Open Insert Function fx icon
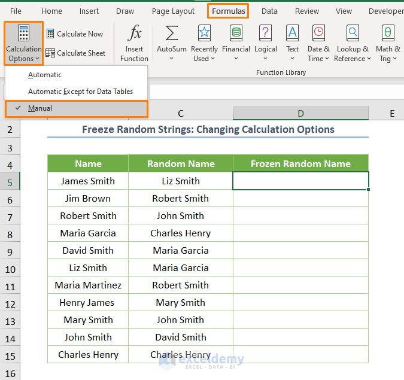The height and width of the screenshot is (380, 404). coord(134,33)
